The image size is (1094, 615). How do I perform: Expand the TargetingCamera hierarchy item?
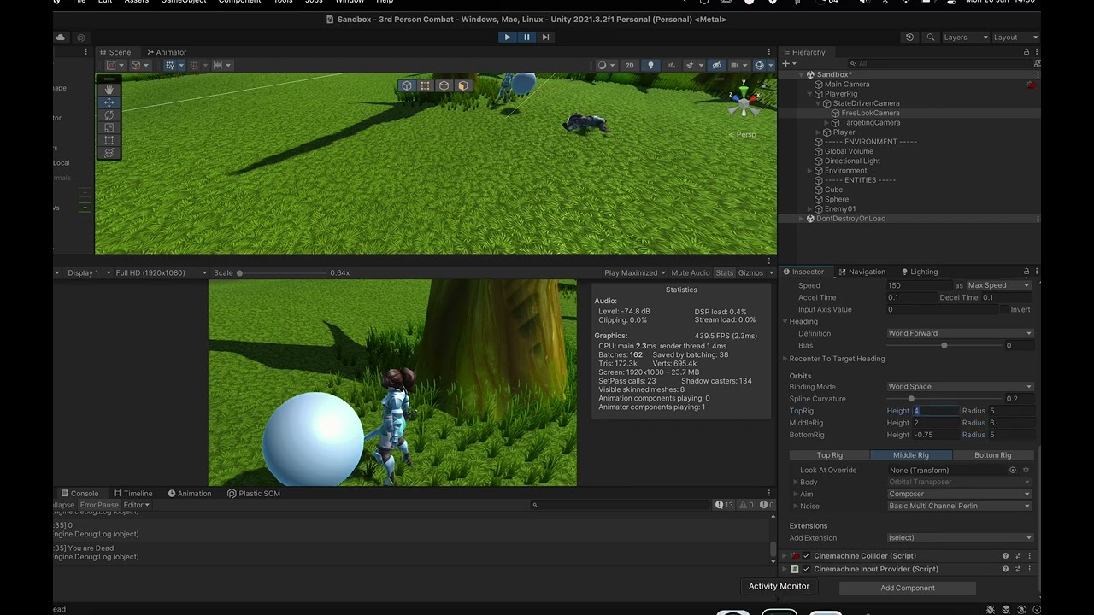827,122
